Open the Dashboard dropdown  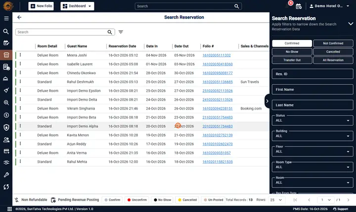(x=77, y=6)
